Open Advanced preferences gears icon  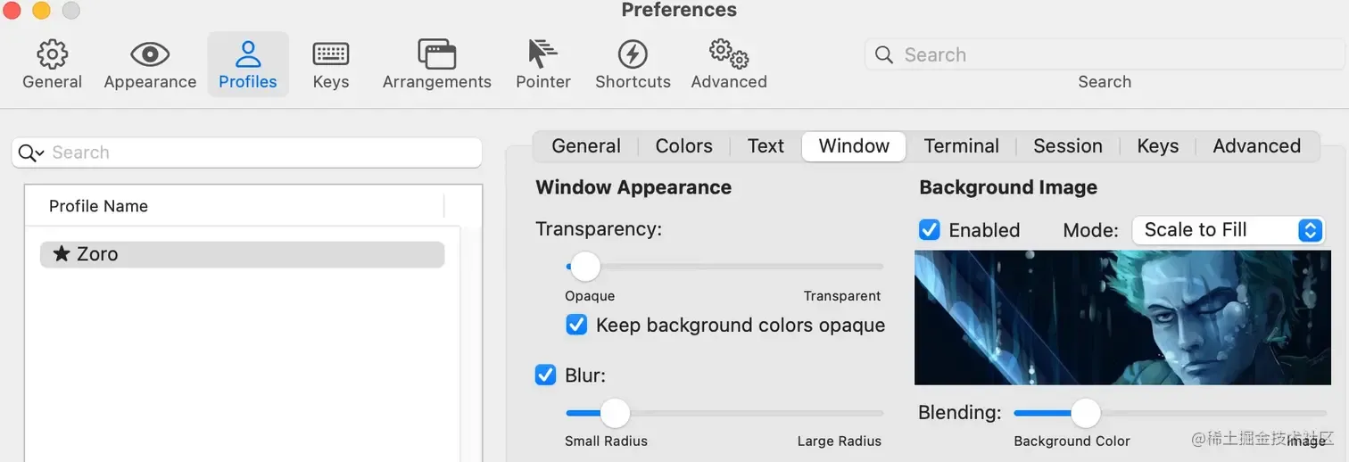point(728,55)
